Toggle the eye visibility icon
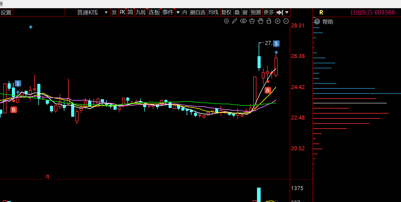Image resolution: width=401 pixels, height=202 pixels. pos(243,21)
